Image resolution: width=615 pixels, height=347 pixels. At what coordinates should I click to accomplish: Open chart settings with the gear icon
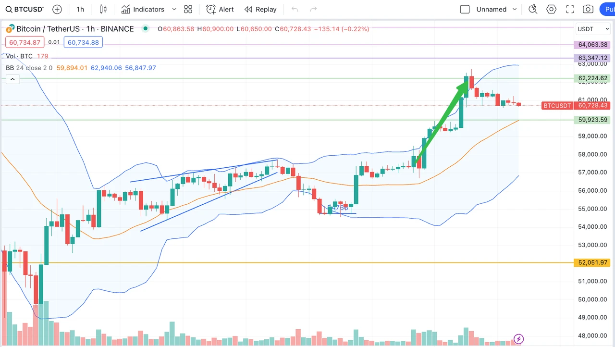point(551,9)
